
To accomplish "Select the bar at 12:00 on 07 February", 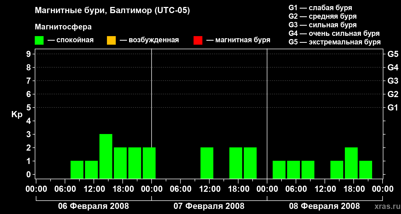I will 207,163.
